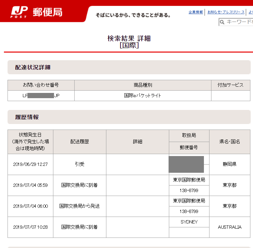The width and height of the screenshot is (253, 248).
Task: Select the date 2019/07/04 05:59
Action: click(x=30, y=185)
